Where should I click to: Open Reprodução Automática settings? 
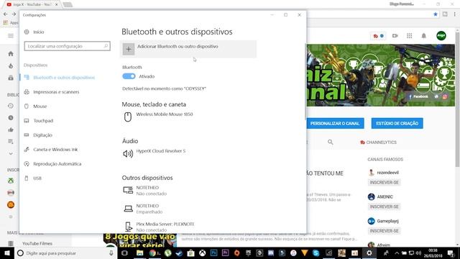pos(57,164)
